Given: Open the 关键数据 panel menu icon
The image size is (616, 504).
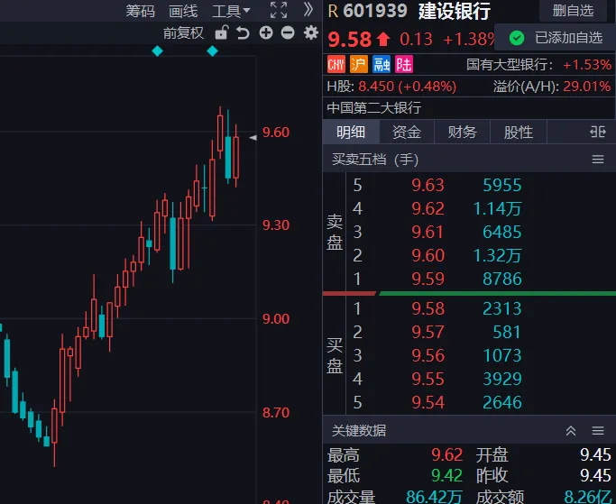Looking at the screenshot, I should [x=598, y=431].
